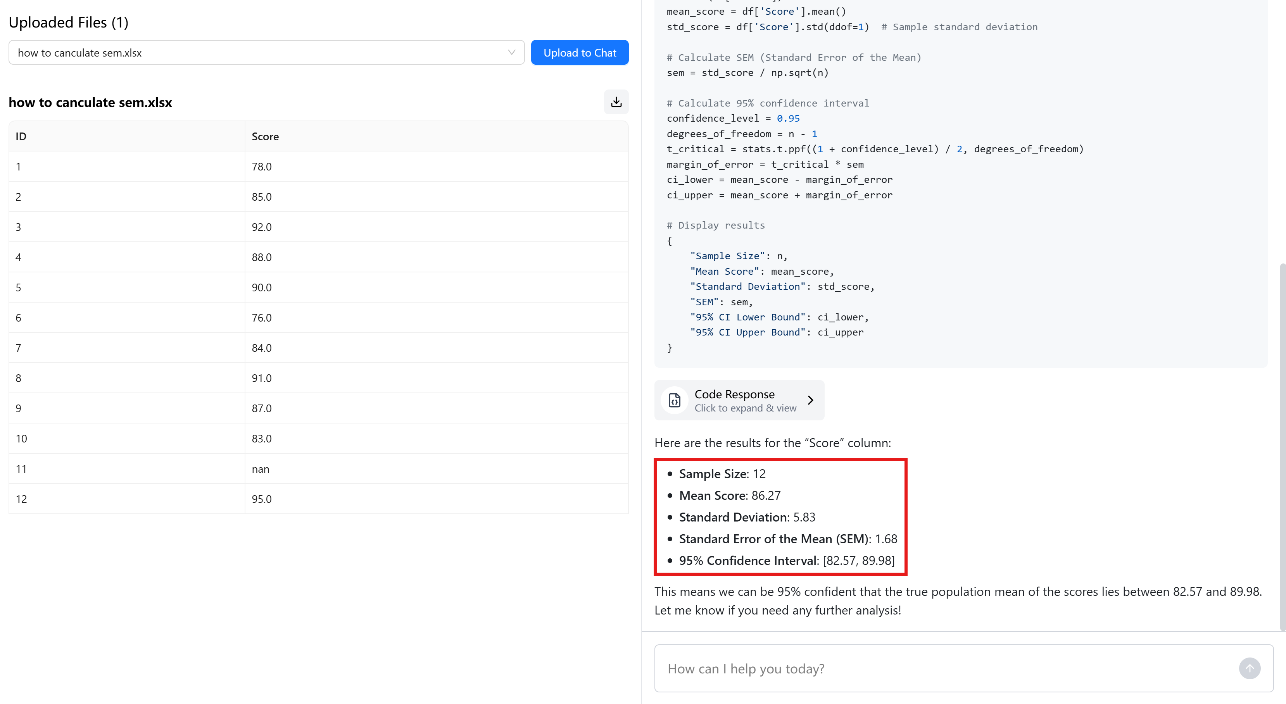The height and width of the screenshot is (704, 1286).
Task: Click the download file icon
Action: click(x=616, y=102)
